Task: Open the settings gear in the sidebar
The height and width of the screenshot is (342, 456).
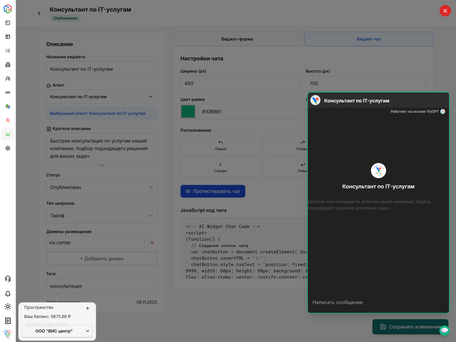Action: [x=8, y=148]
